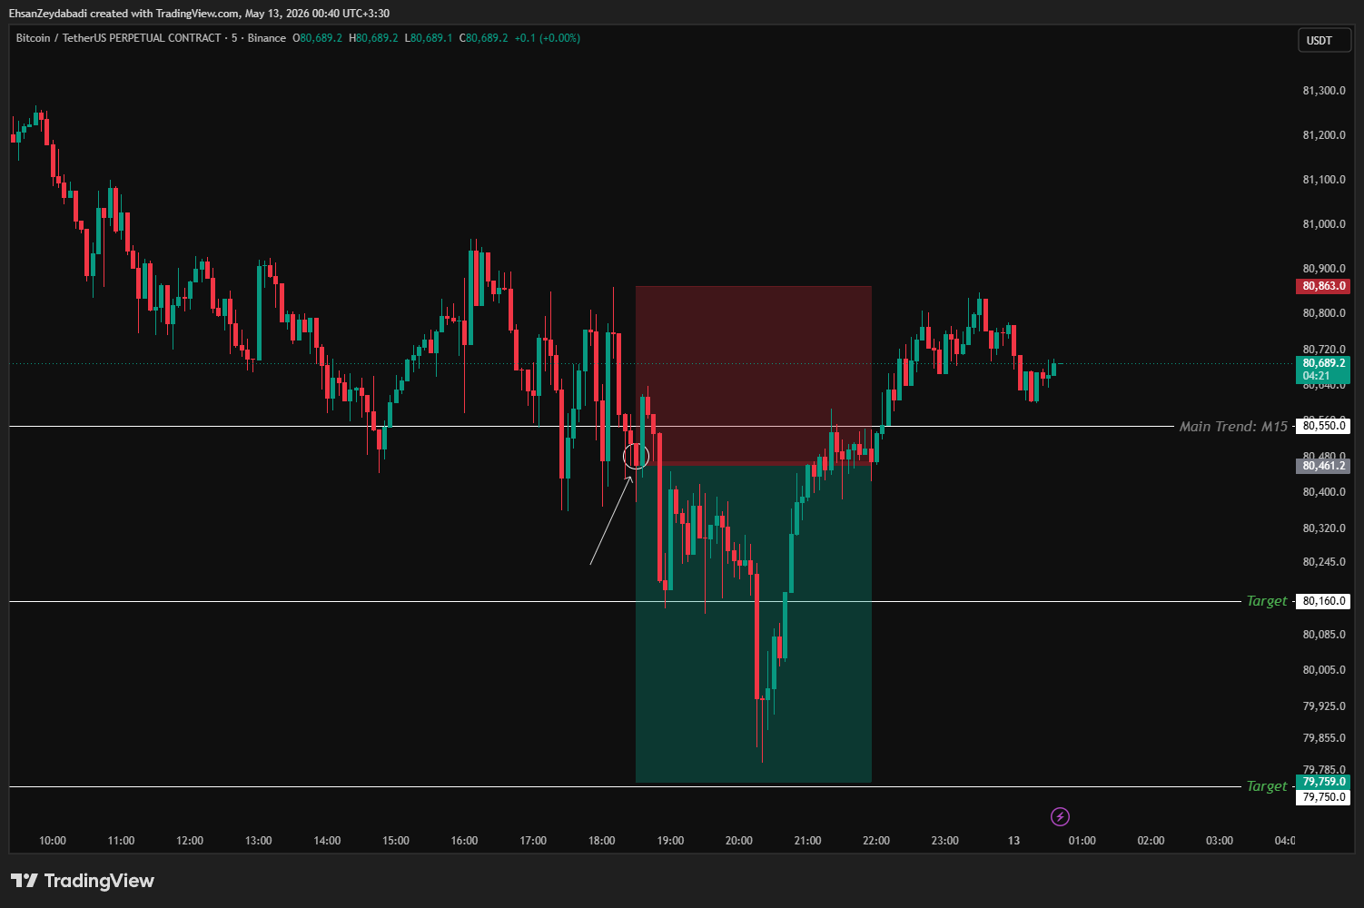Click the red stop-loss zone of the short position
The image size is (1364, 908).
pyautogui.click(x=754, y=375)
